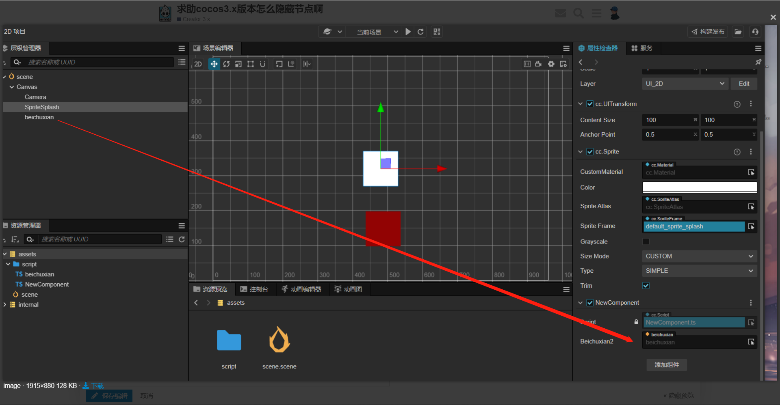Open the 层级管理器 panel menu icon
This screenshot has height=405, width=780.
182,48
